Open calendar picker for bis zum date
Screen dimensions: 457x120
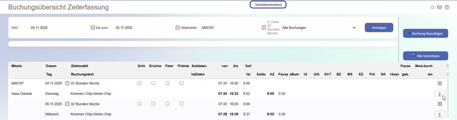point(178,28)
